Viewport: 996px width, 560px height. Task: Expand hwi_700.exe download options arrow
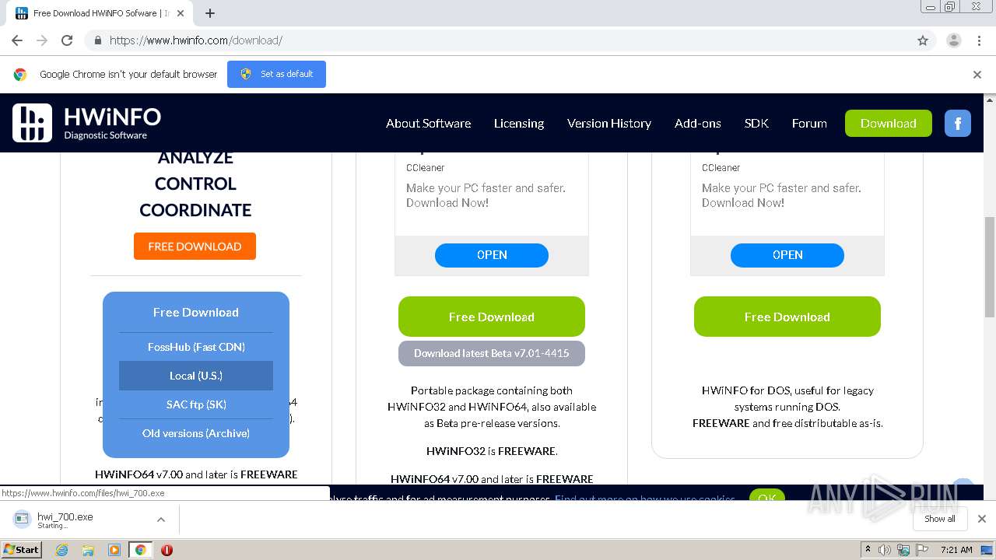[x=160, y=520]
